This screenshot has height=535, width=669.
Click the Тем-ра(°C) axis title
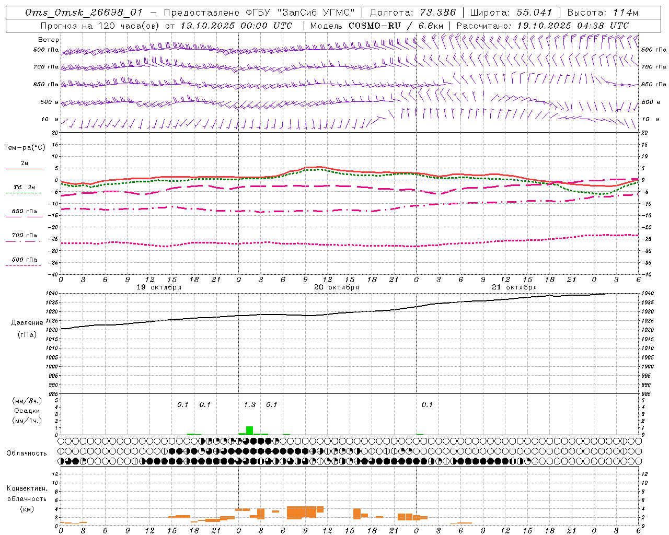point(25,148)
